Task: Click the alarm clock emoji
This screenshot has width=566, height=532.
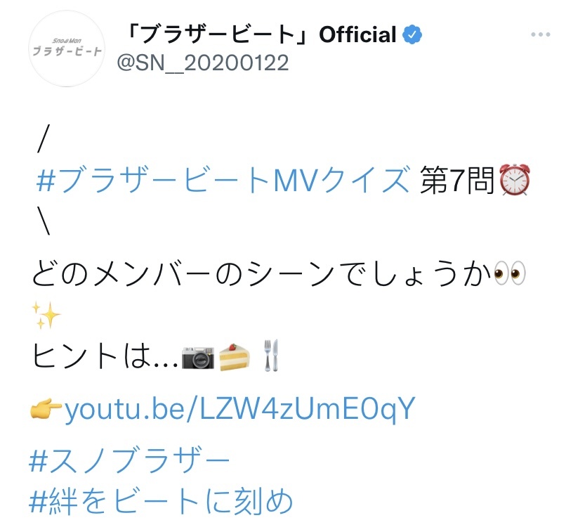Action: click(514, 179)
